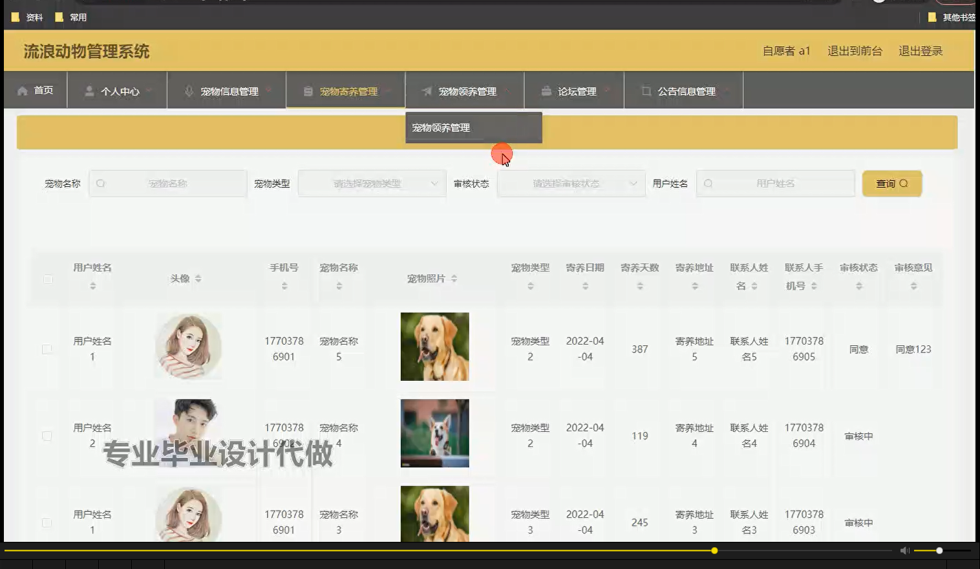Check the row checkbox for 用户姓名1

click(47, 349)
